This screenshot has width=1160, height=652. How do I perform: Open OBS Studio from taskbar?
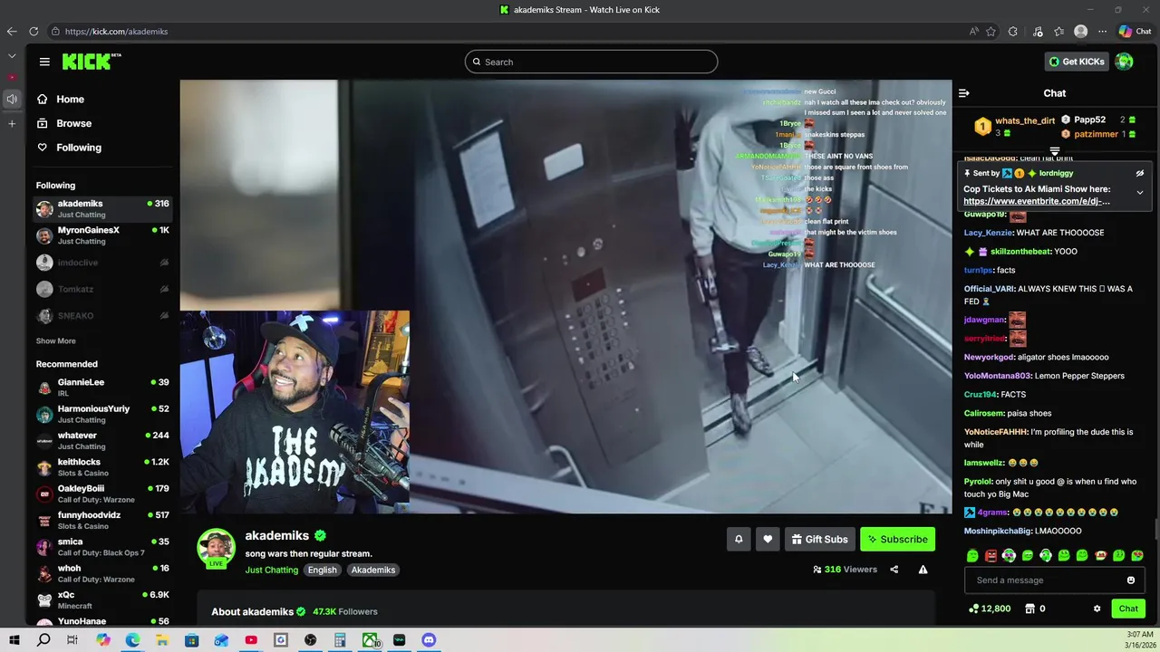310,640
